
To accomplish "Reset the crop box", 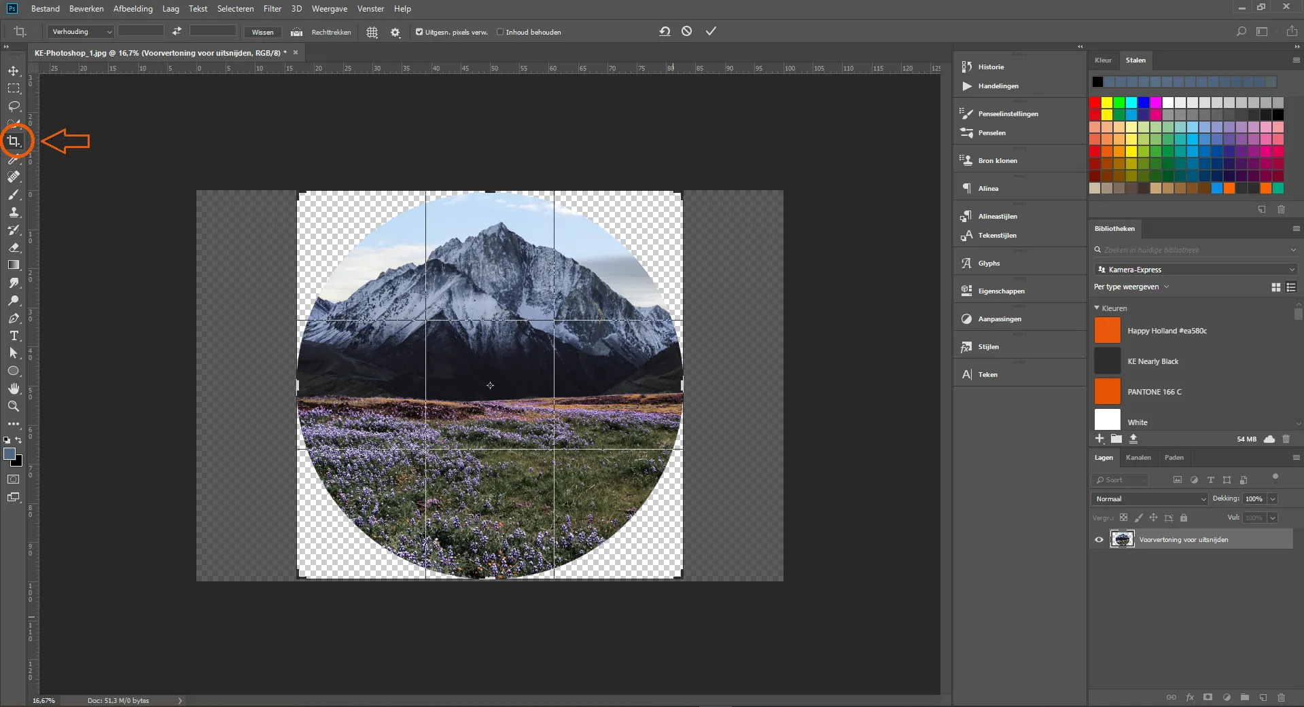I will click(665, 31).
